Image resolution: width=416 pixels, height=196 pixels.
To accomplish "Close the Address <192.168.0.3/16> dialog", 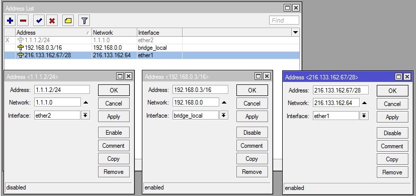I will click(267, 76).
